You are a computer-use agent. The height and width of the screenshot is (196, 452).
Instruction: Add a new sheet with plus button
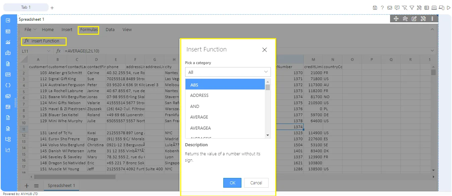click(27, 186)
